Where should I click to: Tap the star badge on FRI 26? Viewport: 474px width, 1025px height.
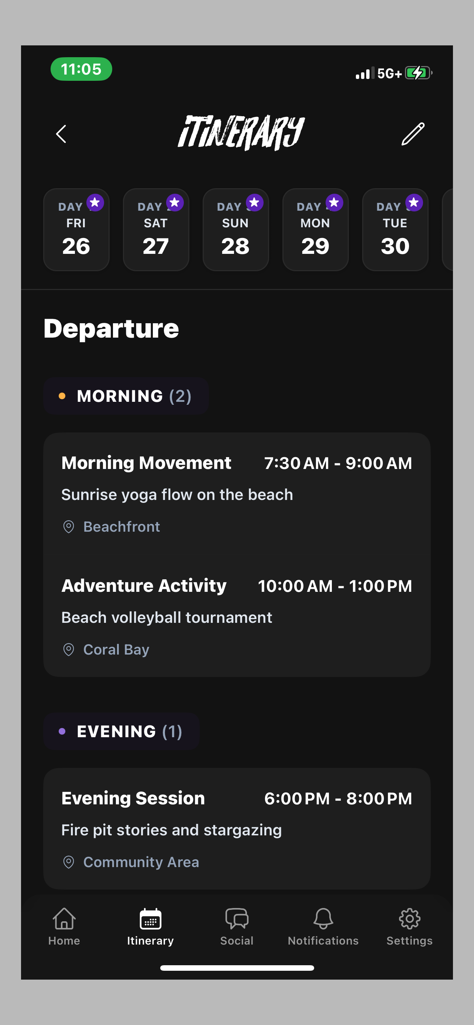pos(95,203)
